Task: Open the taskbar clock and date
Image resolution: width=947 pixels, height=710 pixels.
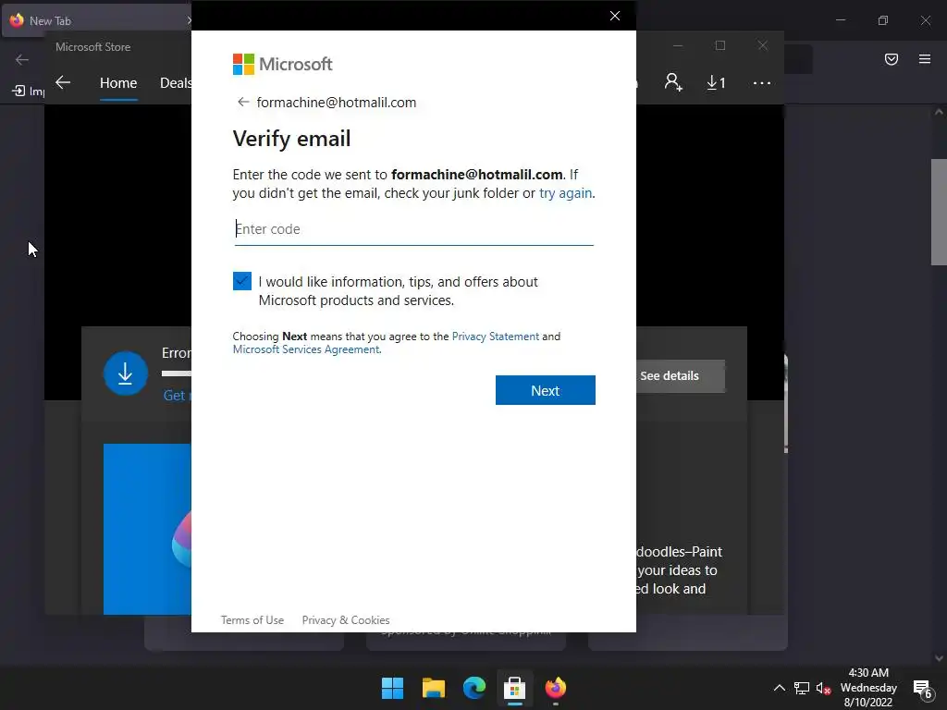Action: tap(868, 688)
